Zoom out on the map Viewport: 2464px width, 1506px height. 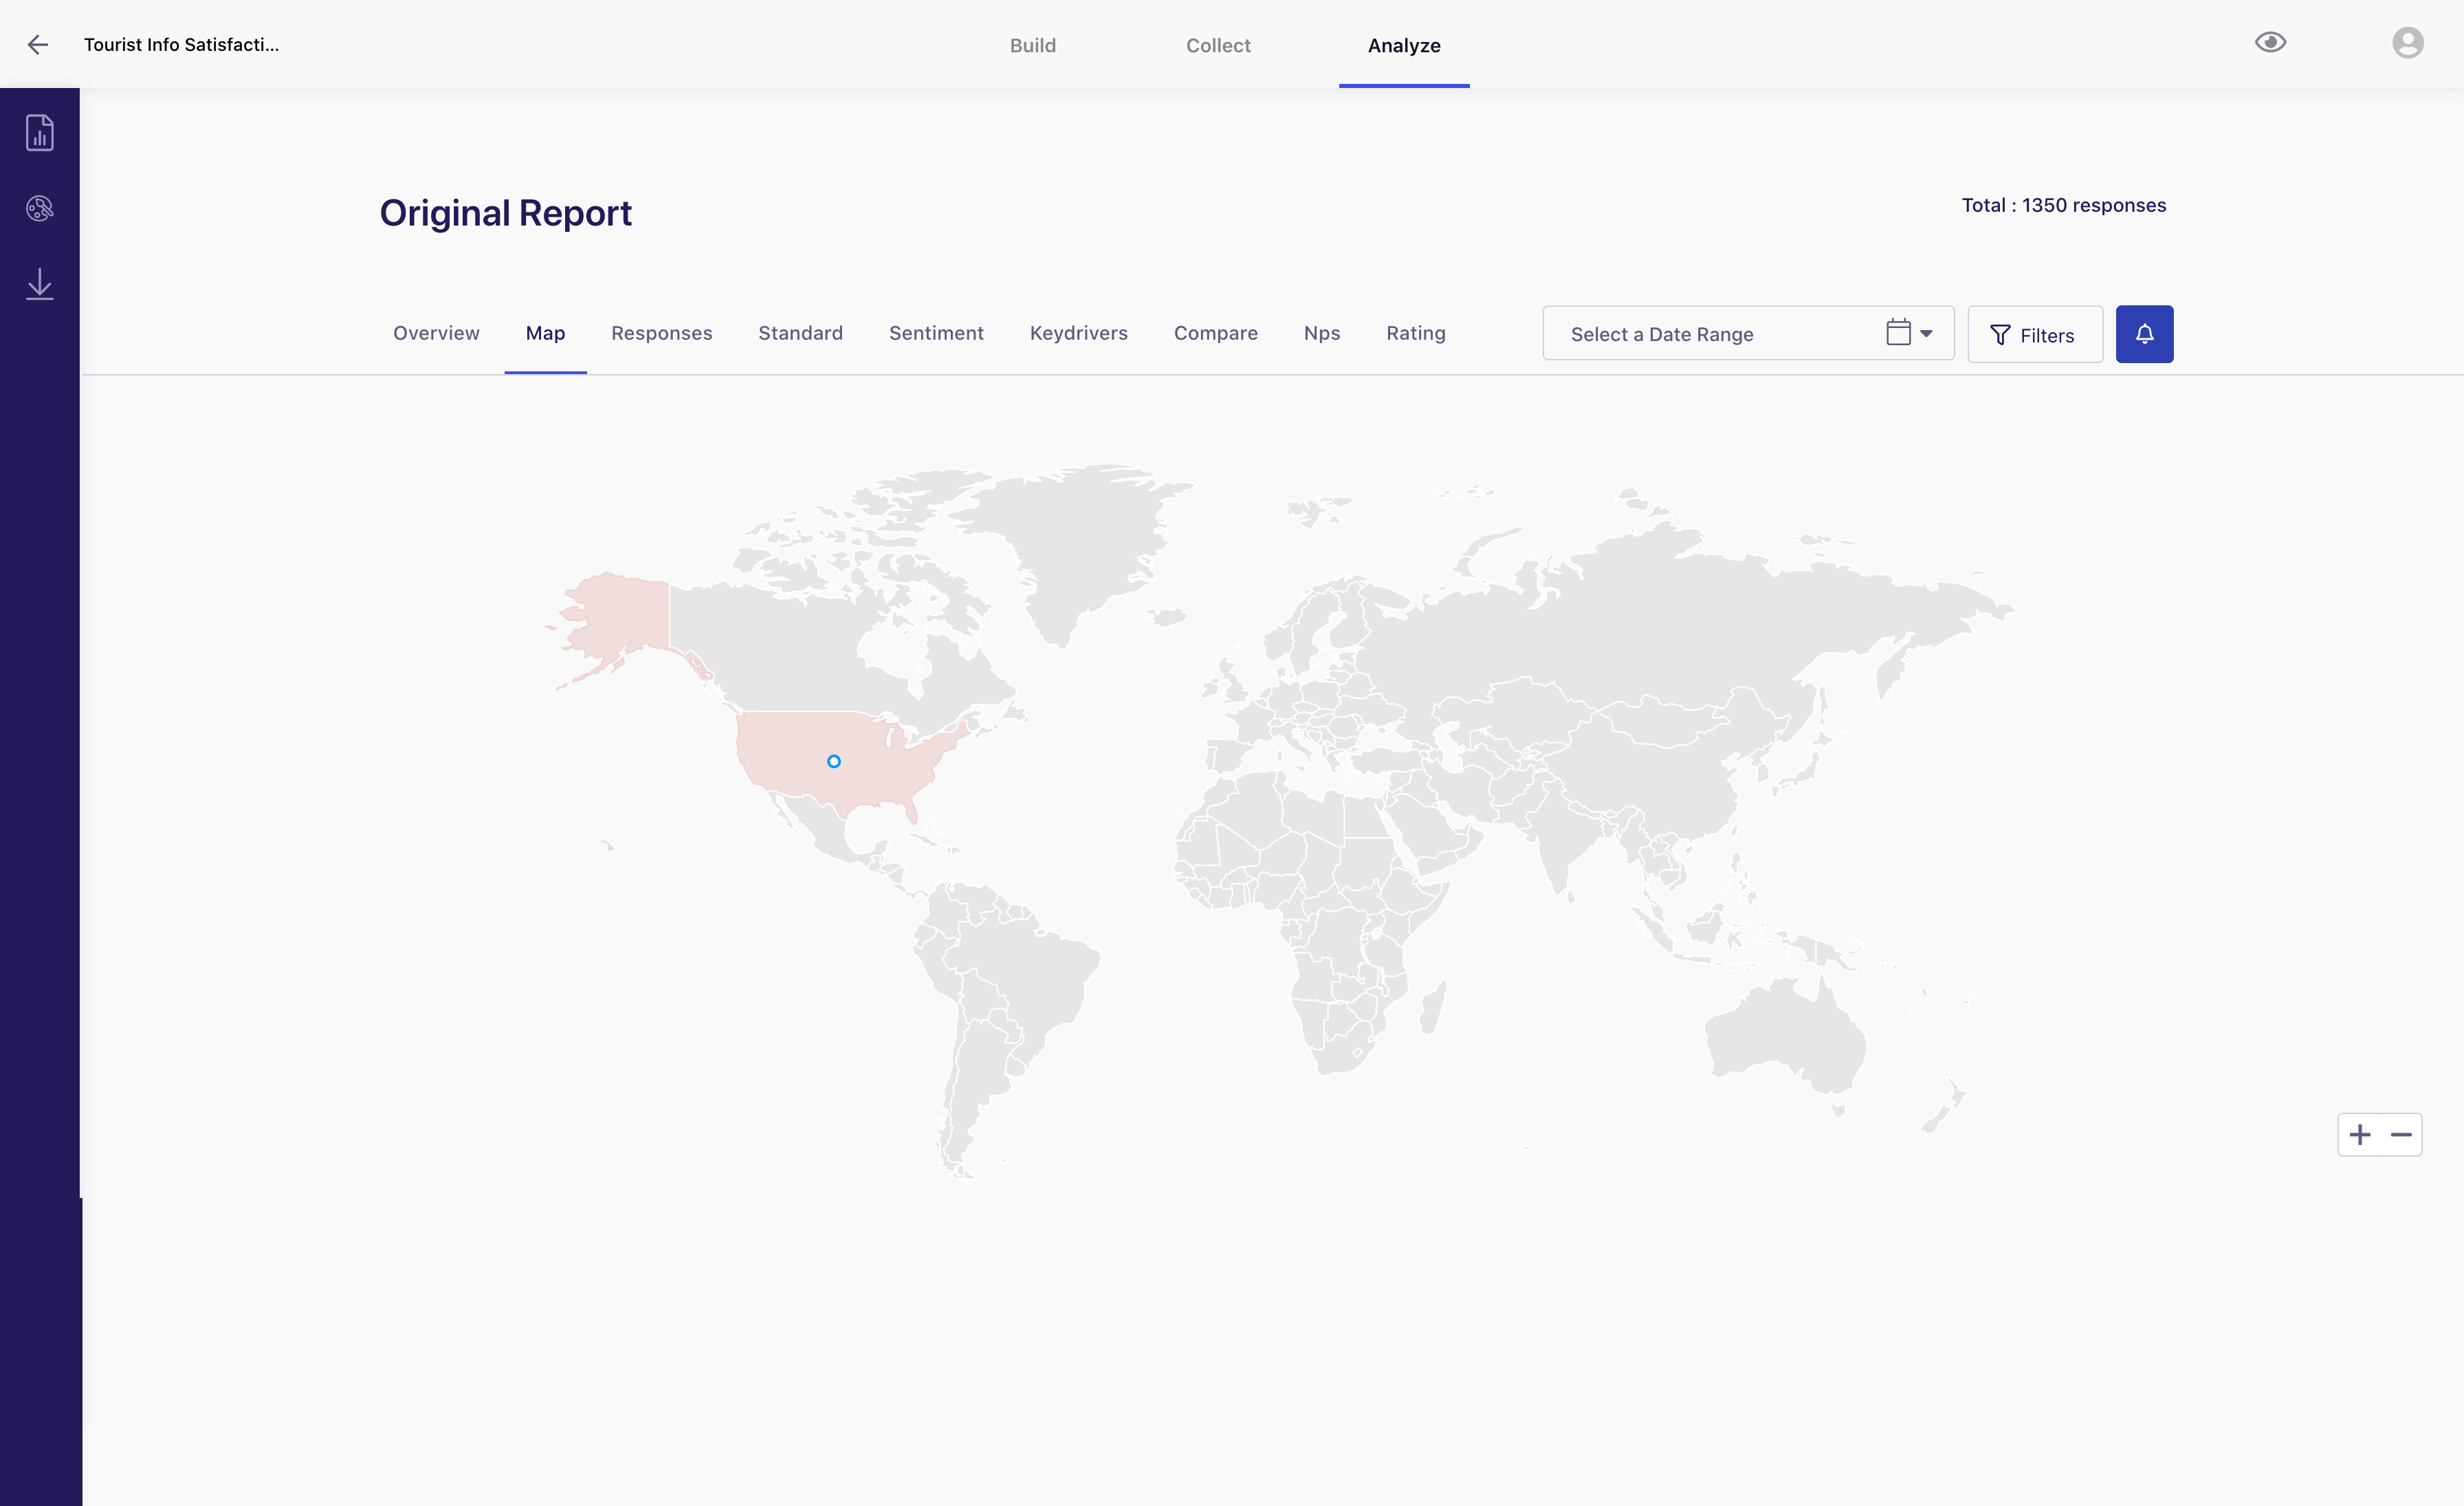coord(2401,1135)
